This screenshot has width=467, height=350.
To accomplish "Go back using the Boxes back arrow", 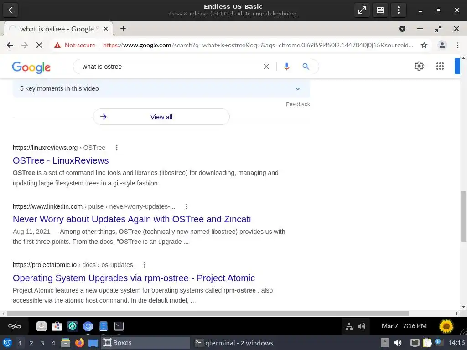I will pyautogui.click(x=10, y=10).
